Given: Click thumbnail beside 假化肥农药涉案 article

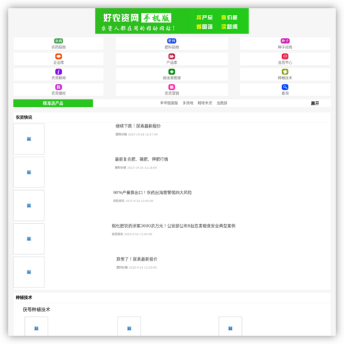Looking at the screenshot, I should click(29, 239).
